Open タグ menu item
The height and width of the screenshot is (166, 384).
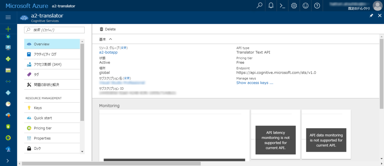[52, 74]
